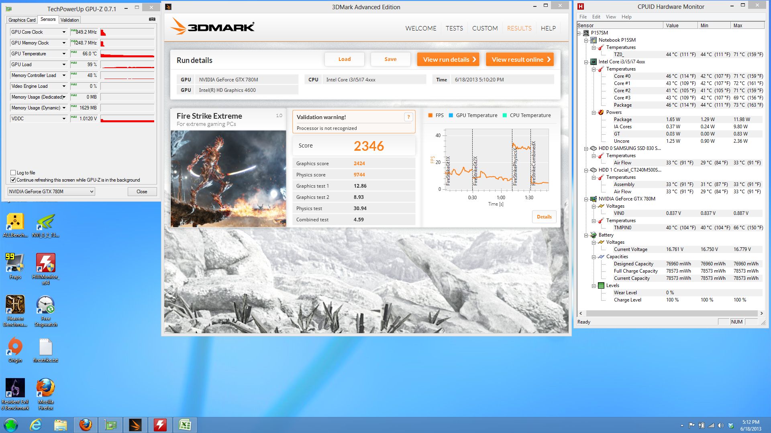Open Free Stopwatch desktop shortcut
The height and width of the screenshot is (433, 771).
[46, 311]
